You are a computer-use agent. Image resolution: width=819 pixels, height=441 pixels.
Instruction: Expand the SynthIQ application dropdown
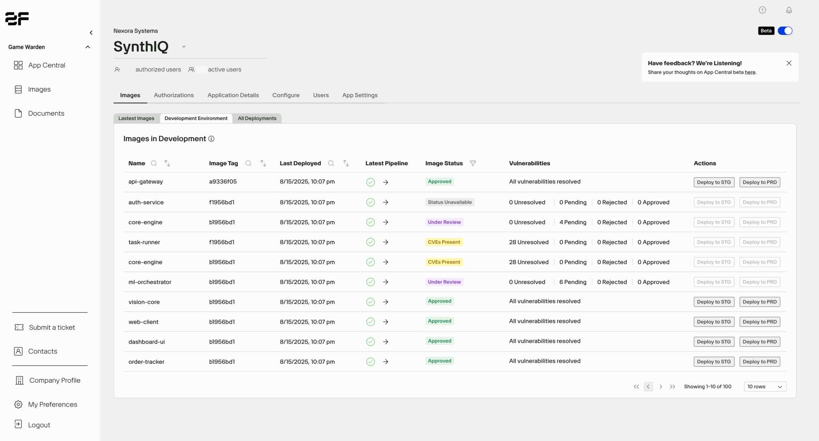[184, 47]
